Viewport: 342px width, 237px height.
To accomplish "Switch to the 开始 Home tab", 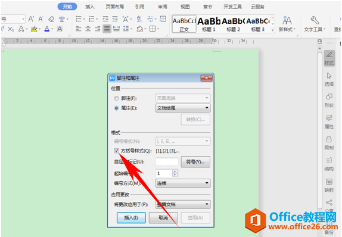I will [x=67, y=7].
